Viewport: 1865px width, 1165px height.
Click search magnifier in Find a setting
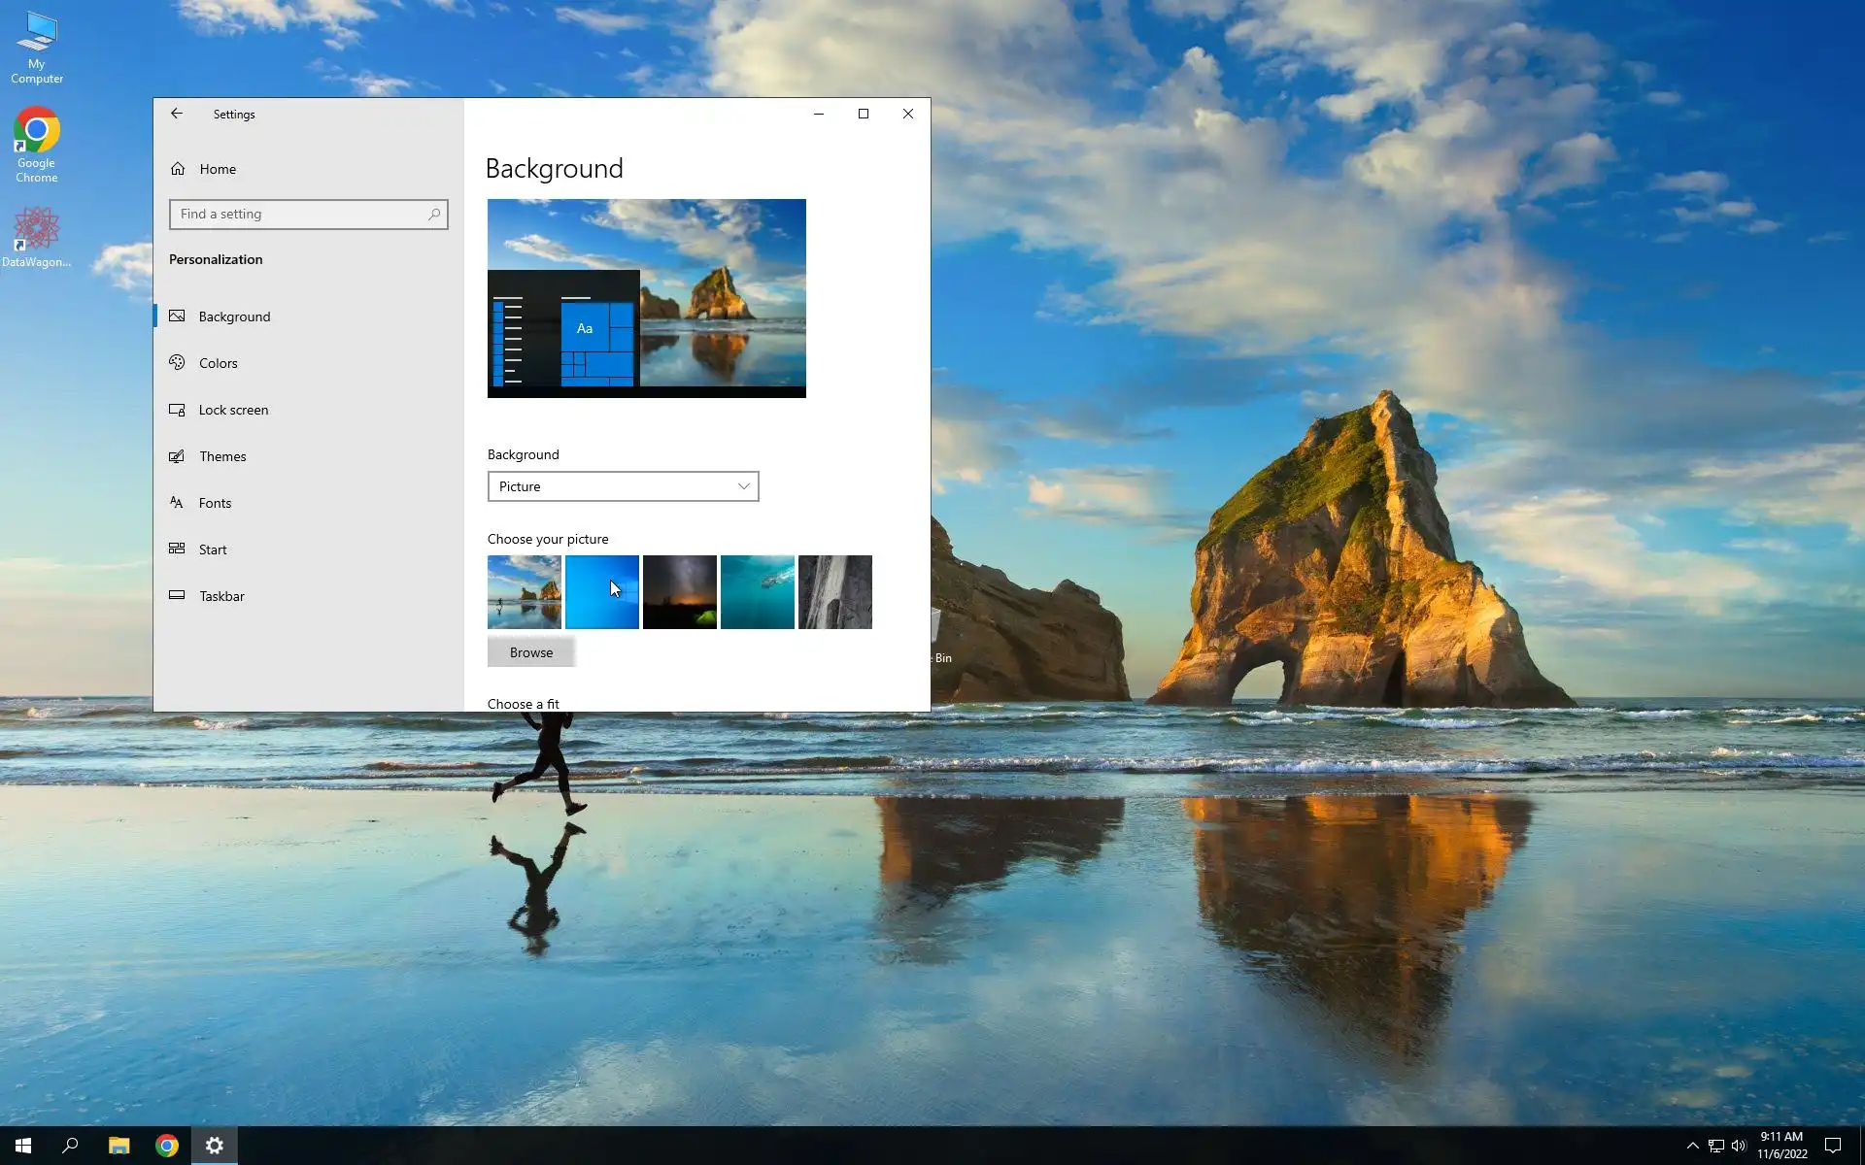point(434,215)
